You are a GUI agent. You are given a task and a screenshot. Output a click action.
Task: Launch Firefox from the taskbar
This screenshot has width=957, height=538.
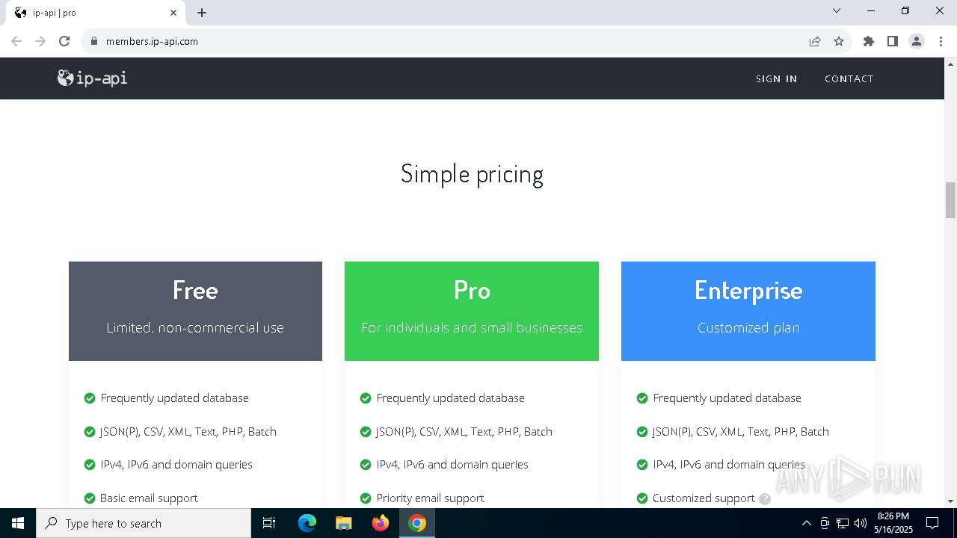point(381,523)
